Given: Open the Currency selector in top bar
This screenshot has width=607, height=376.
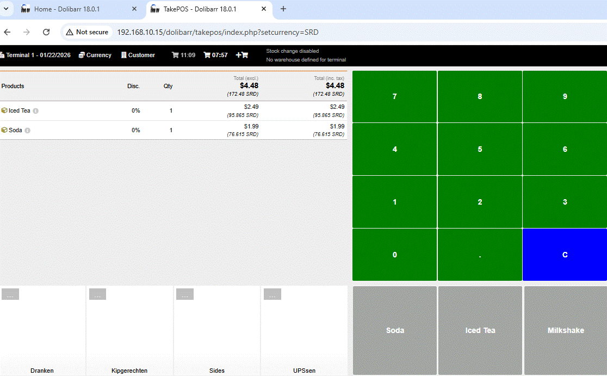Looking at the screenshot, I should (95, 55).
